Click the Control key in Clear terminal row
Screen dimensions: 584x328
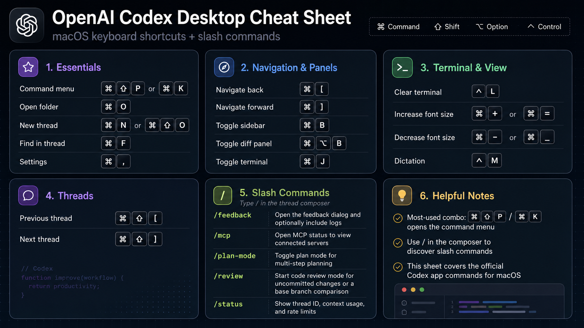[479, 91]
